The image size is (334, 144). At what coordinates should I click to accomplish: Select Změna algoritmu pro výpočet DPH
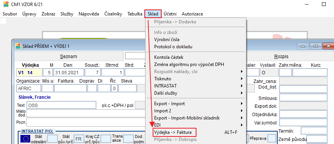(195, 64)
